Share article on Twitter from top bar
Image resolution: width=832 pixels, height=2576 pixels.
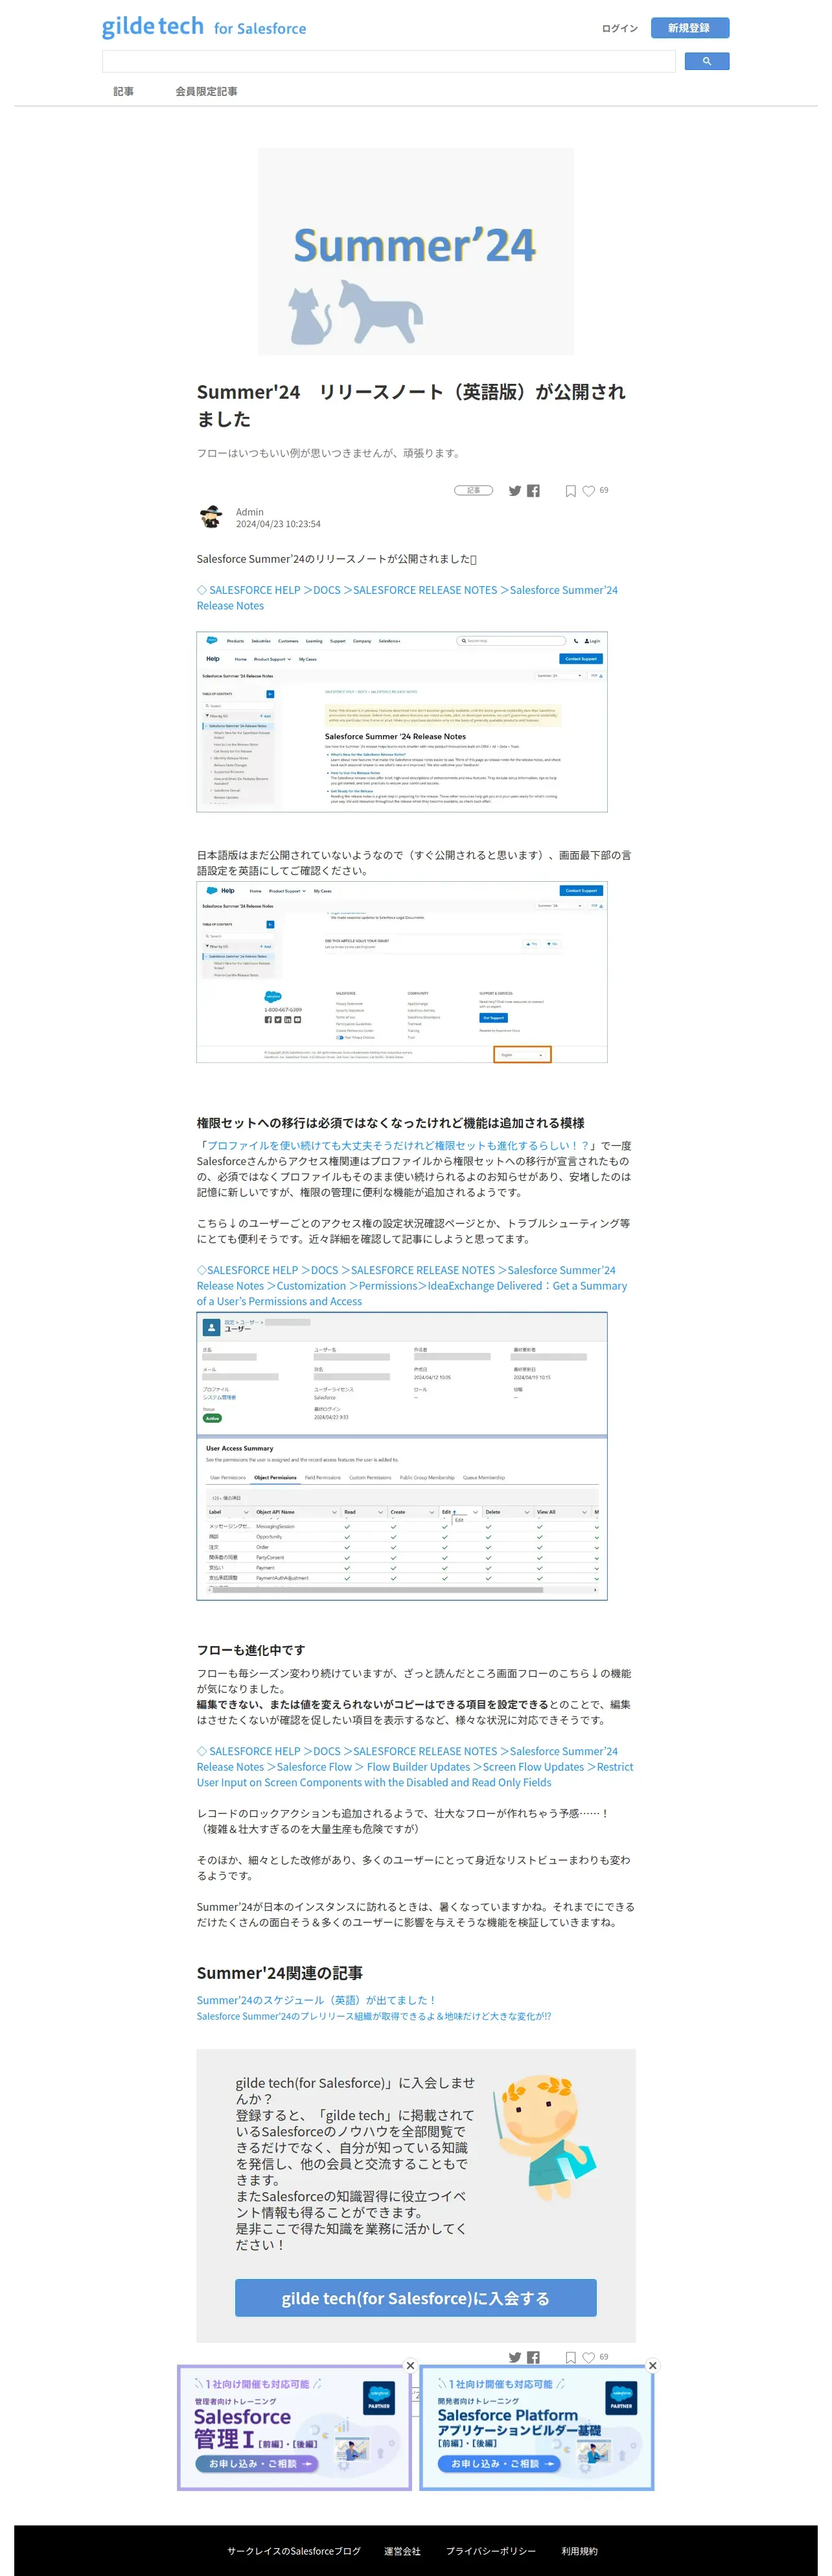[515, 491]
